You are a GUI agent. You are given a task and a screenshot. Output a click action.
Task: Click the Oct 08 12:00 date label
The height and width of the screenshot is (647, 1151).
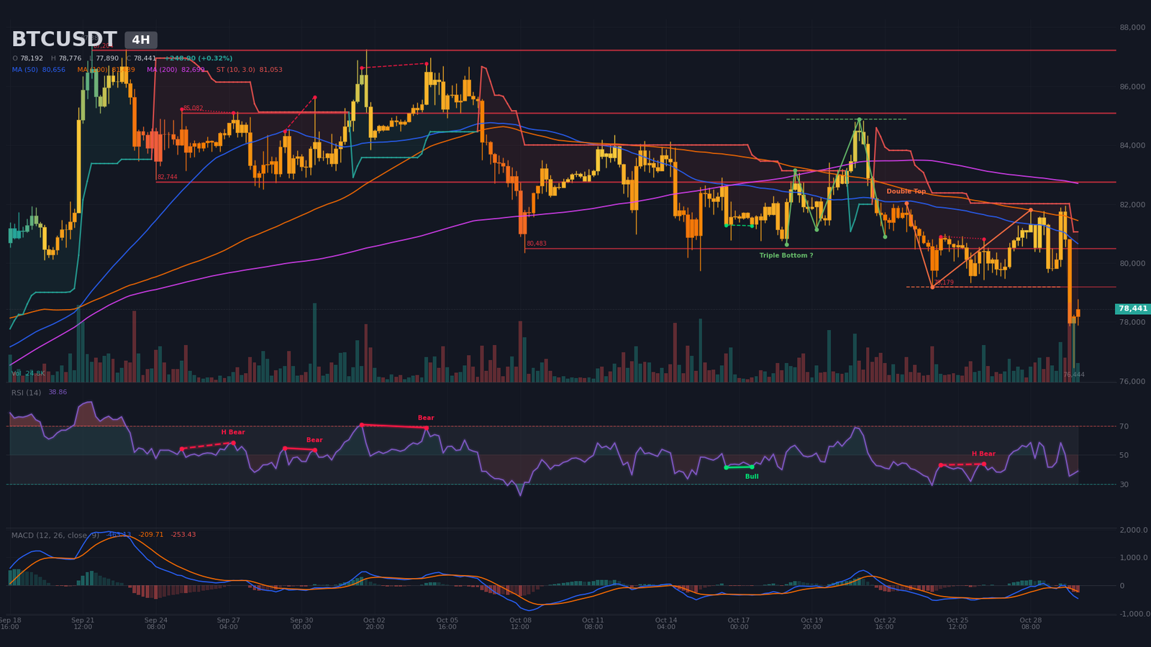(x=520, y=623)
